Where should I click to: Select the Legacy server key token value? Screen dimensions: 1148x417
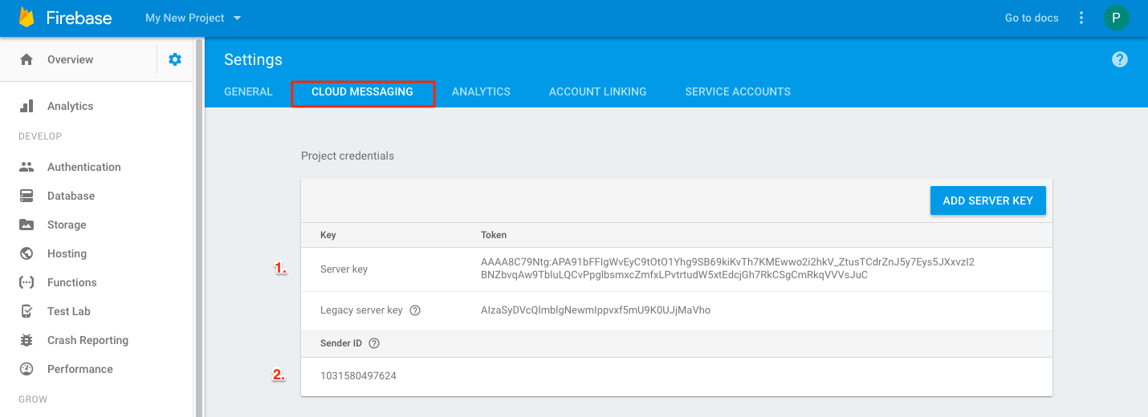click(596, 310)
